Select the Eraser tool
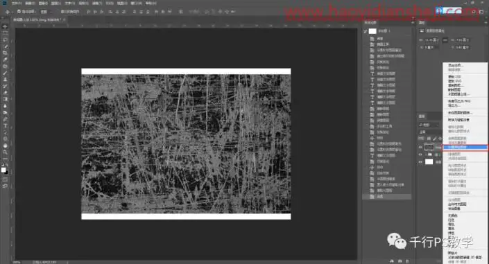Screen dimensions: 489x264 coord(5,93)
